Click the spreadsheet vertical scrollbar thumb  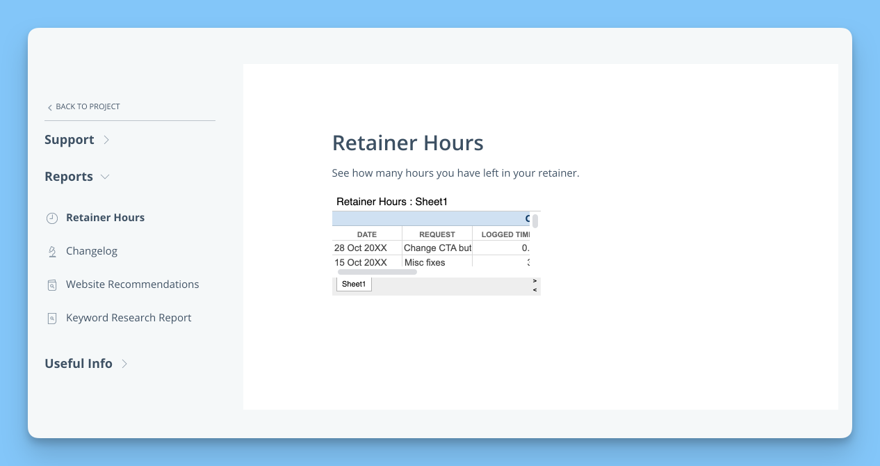[x=535, y=221]
